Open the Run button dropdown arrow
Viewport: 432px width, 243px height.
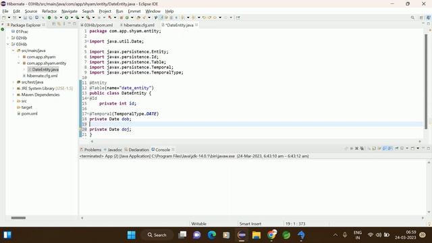pyautogui.click(x=72, y=18)
